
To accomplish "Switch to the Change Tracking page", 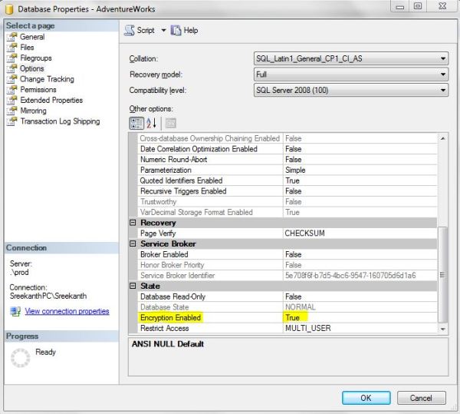I will [46, 79].
